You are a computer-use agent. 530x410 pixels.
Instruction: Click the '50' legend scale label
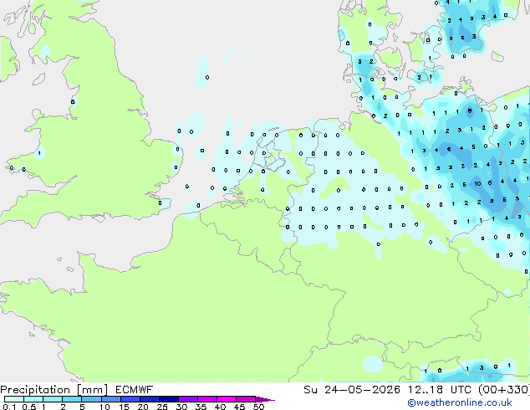(x=258, y=407)
